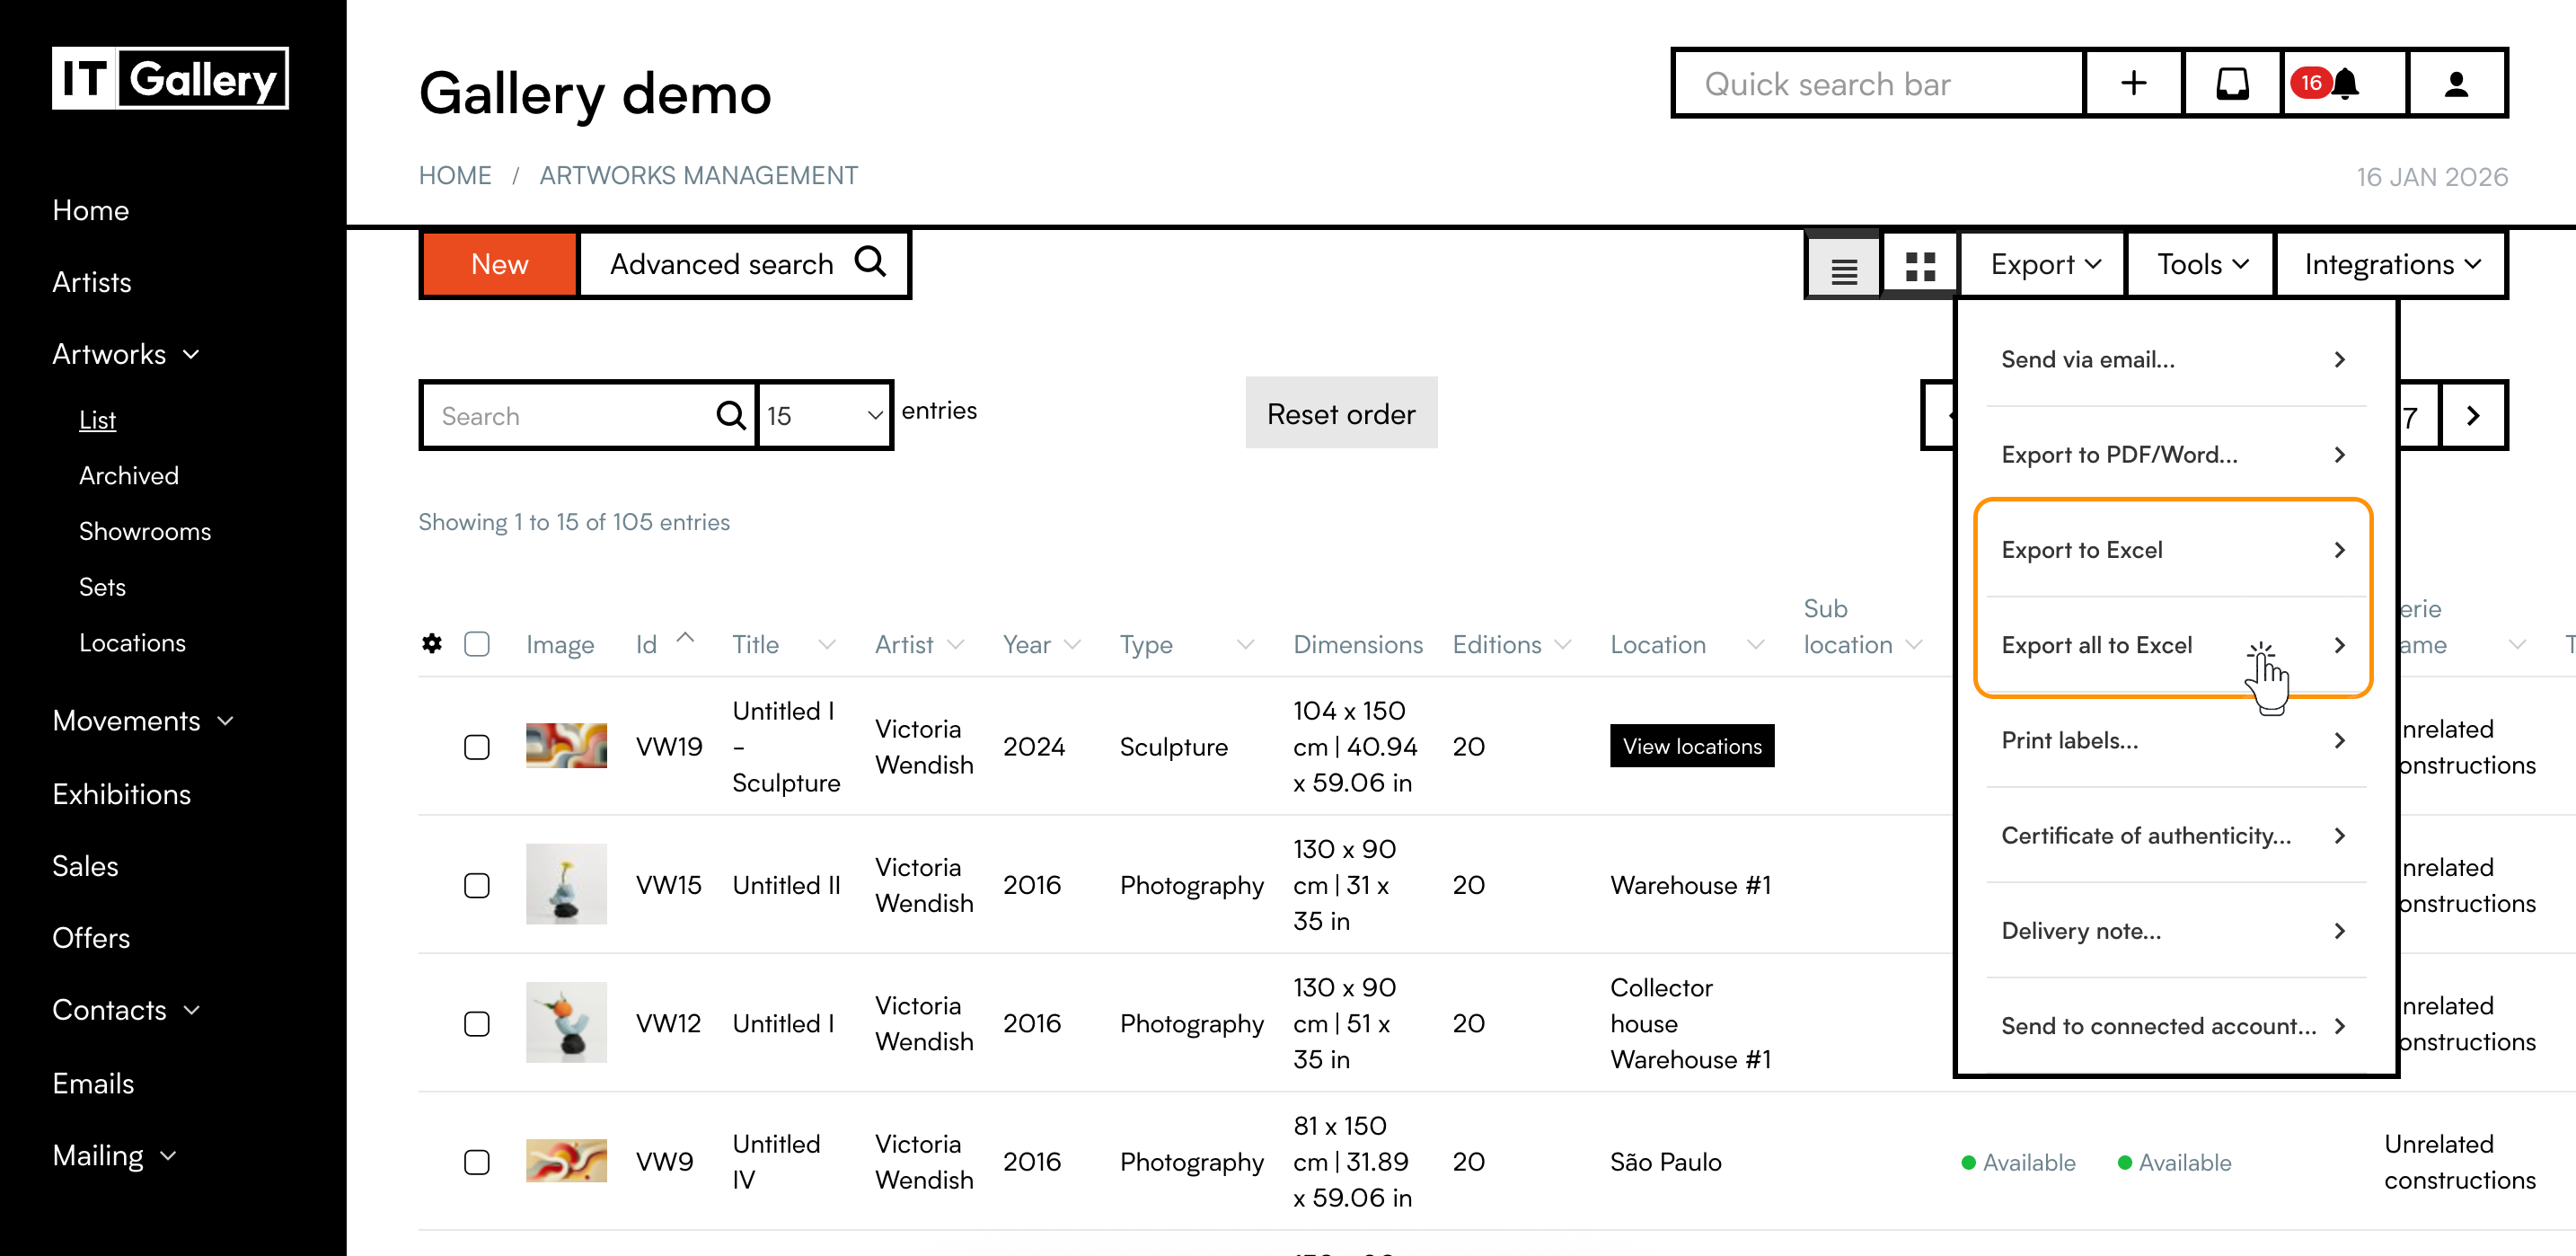Click the plus add icon in header
The image size is (2576, 1256).
point(2132,83)
